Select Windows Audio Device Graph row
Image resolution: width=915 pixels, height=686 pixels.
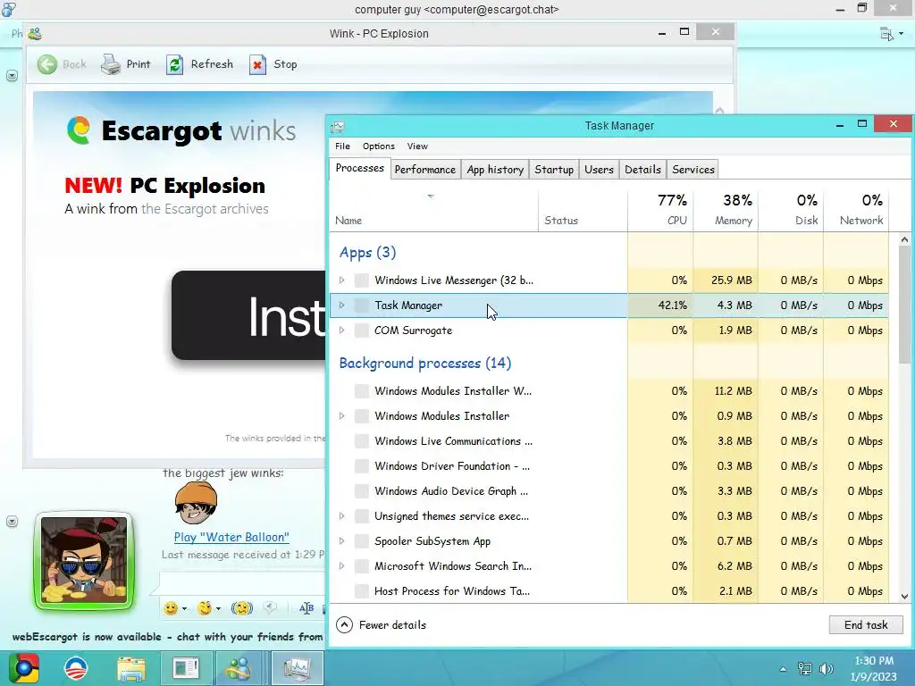click(609, 491)
